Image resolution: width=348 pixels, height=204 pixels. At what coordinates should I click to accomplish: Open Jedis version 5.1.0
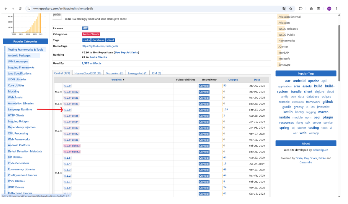coord(67,188)
